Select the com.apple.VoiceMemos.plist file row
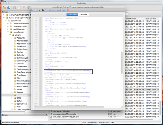 coord(105,114)
